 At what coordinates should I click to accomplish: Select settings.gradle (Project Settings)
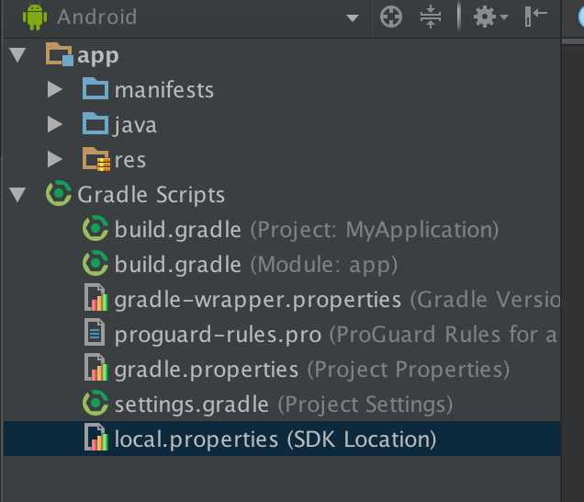(284, 405)
